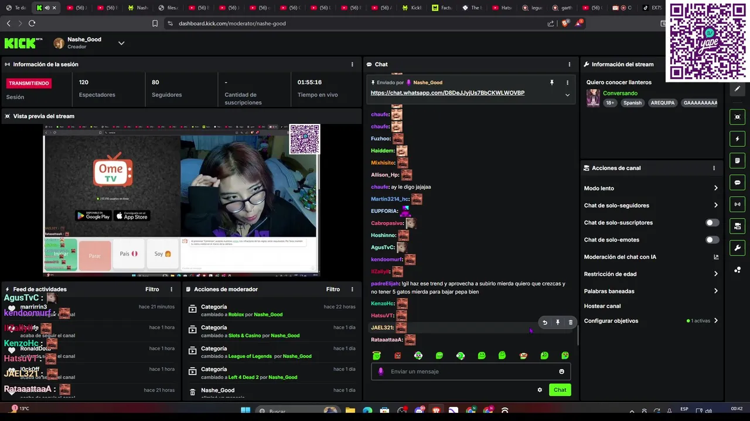The height and width of the screenshot is (421, 750).
Task: Expand Restricción de edad settings
Action: click(651, 274)
